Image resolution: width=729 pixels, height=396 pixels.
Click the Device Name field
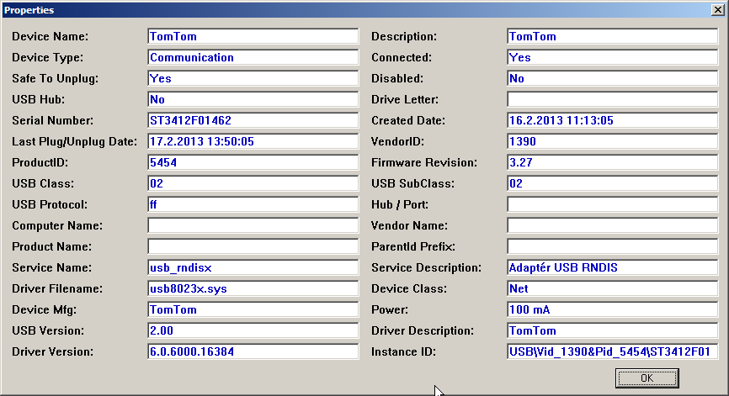(253, 37)
